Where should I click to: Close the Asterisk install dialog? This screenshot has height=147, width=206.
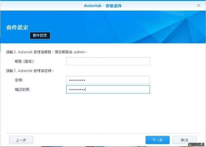tap(199, 5)
